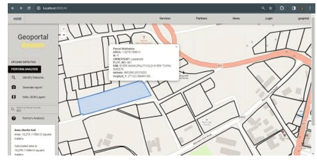This screenshot has height=160, width=317.
Task: Click the longitude value in popup
Action: [139, 76]
